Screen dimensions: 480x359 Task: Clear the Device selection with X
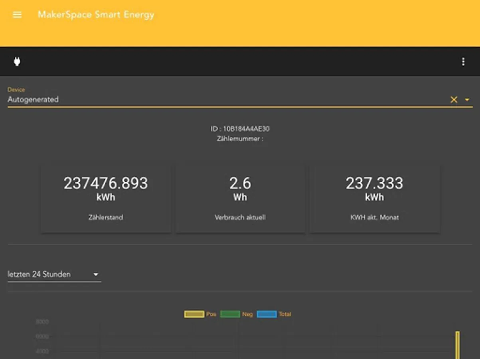point(454,100)
